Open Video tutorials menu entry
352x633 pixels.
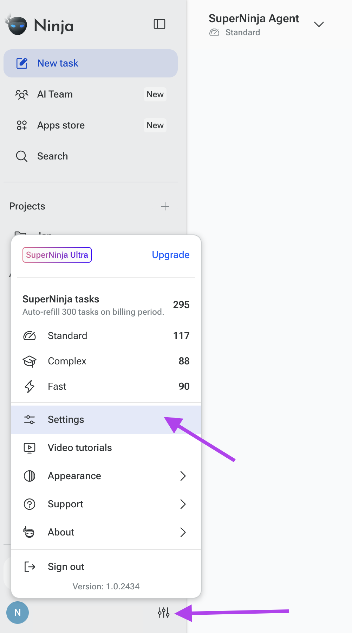[x=106, y=448]
